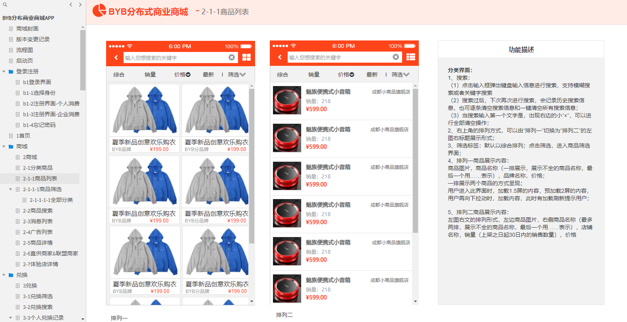This screenshot has height=322, width=627.
Task: Select 销量 tab in right phone
Action: pos(314,75)
